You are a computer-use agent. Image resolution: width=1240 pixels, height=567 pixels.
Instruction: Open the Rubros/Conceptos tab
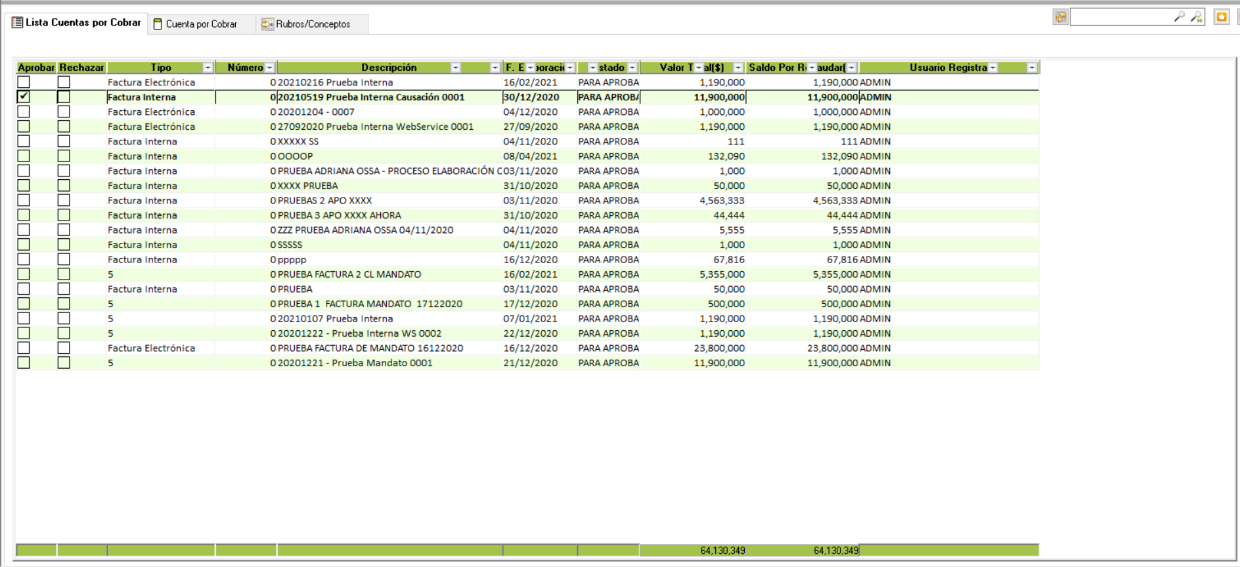313,24
